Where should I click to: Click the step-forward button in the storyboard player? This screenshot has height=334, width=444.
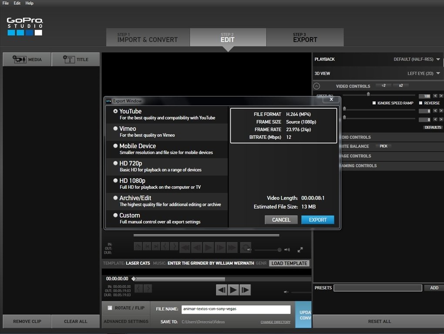pos(245,290)
